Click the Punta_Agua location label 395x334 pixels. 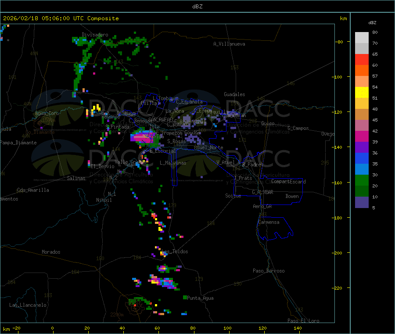click(200, 298)
